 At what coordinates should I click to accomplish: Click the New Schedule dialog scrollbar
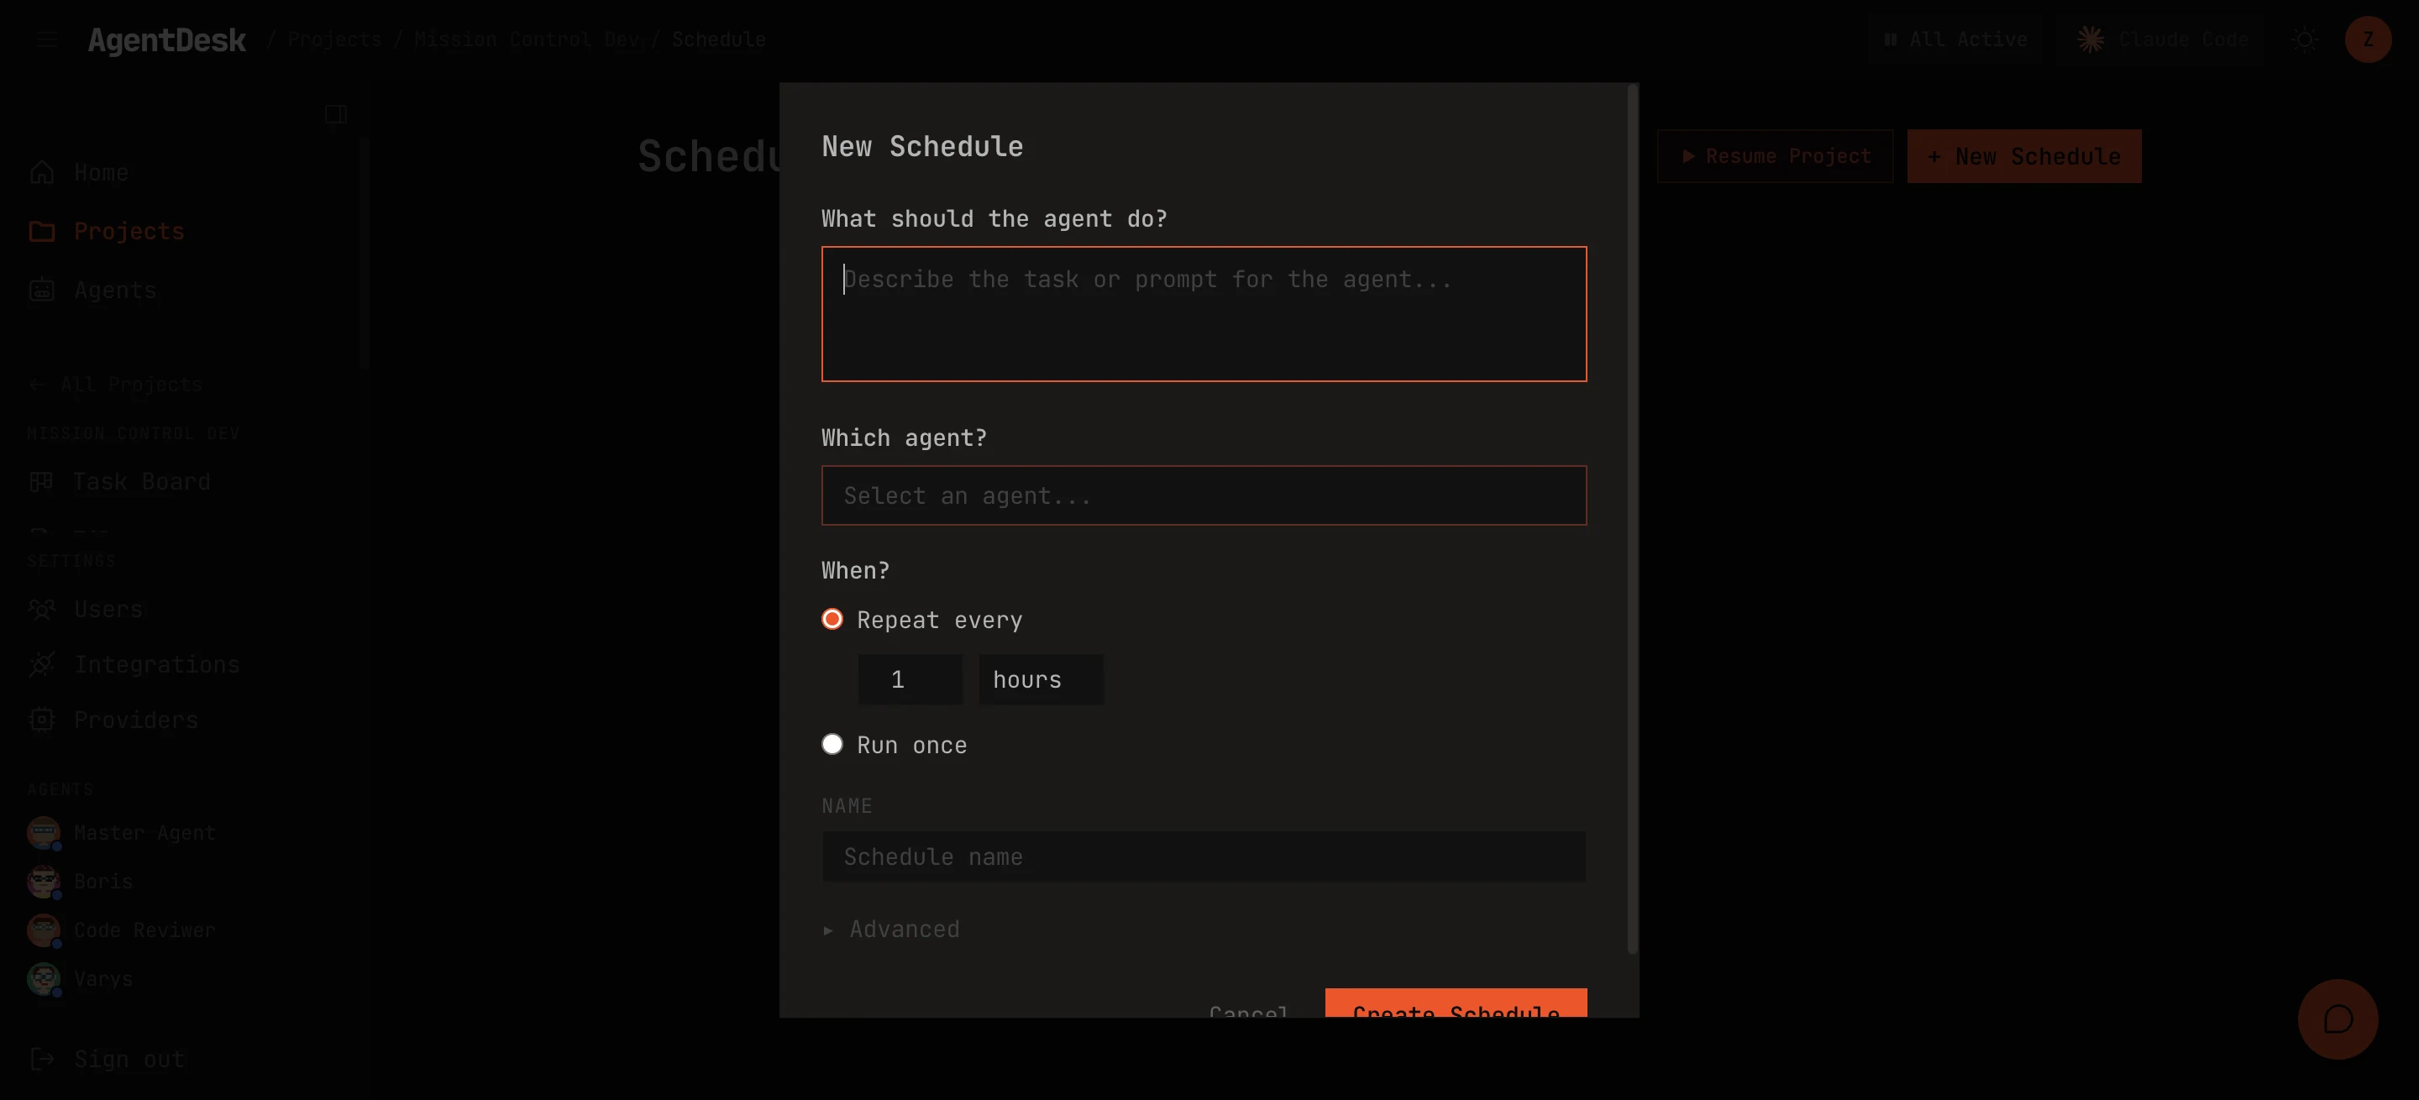1632,521
